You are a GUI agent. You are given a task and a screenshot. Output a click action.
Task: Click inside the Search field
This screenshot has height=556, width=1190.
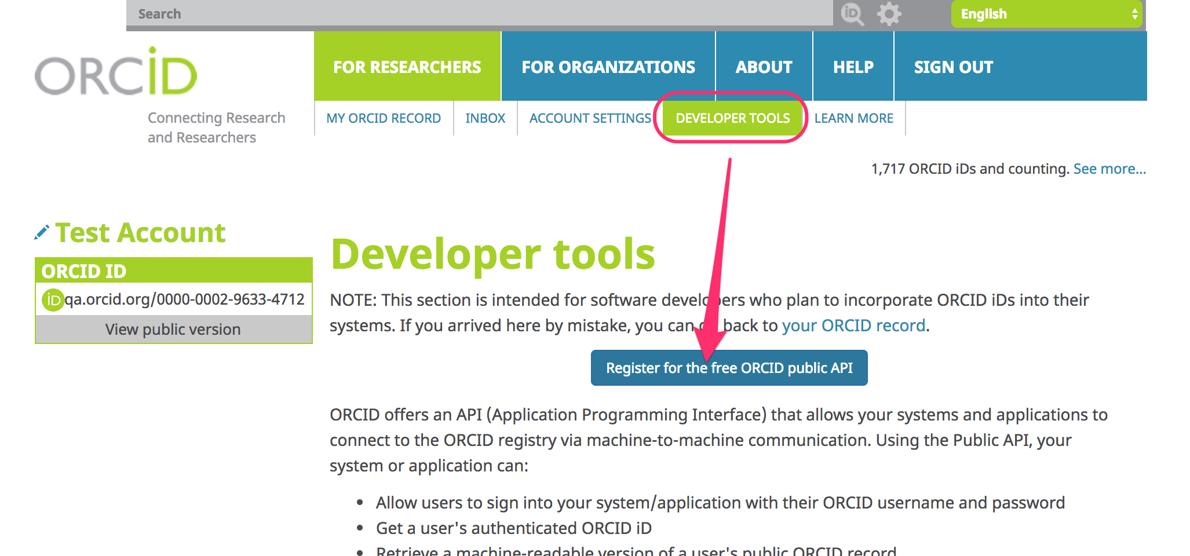pyautogui.click(x=480, y=14)
